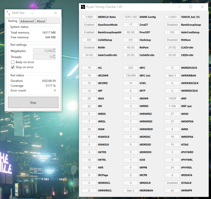Click the DIMM Config value 1DPC-SR
Screen dimensions: 211x199
pyautogui.click(x=131, y=17)
